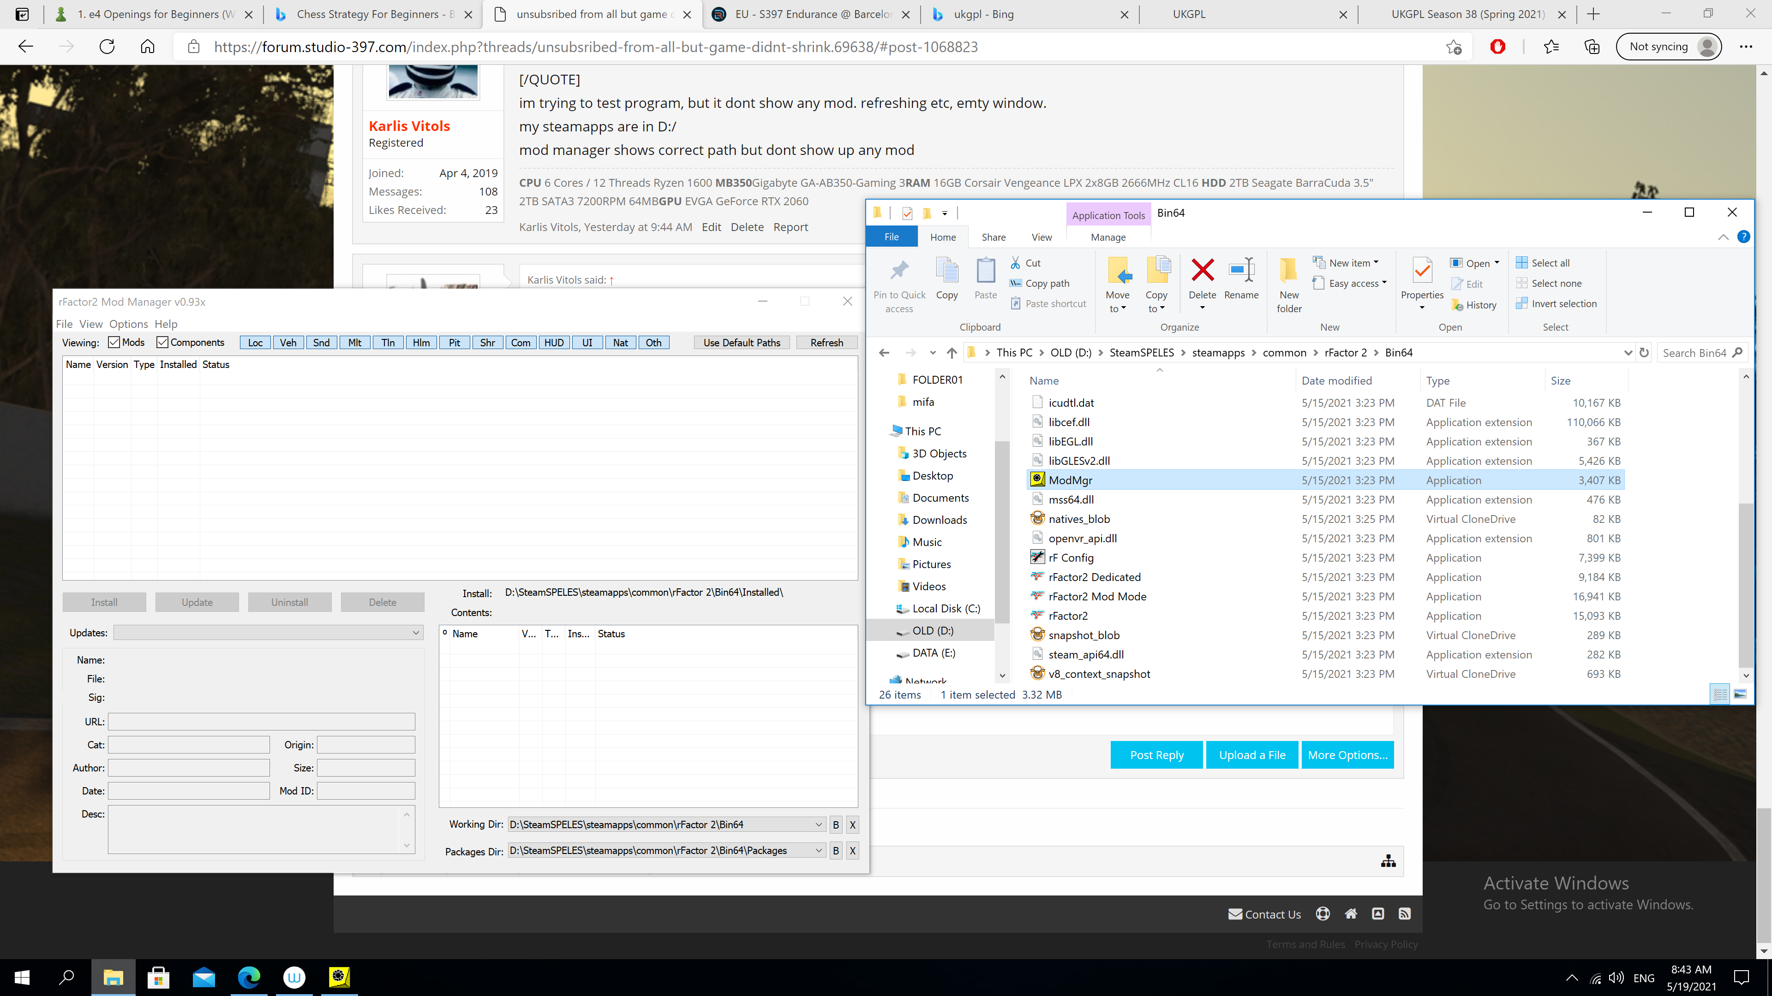Toggle the Oth filter button
This screenshot has width=1772, height=996.
click(653, 342)
